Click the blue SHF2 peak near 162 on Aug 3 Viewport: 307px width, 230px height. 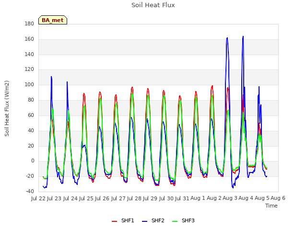coord(227,38)
